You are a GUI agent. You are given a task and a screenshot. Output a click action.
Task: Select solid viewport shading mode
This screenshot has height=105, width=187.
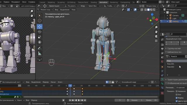tap(148, 10)
